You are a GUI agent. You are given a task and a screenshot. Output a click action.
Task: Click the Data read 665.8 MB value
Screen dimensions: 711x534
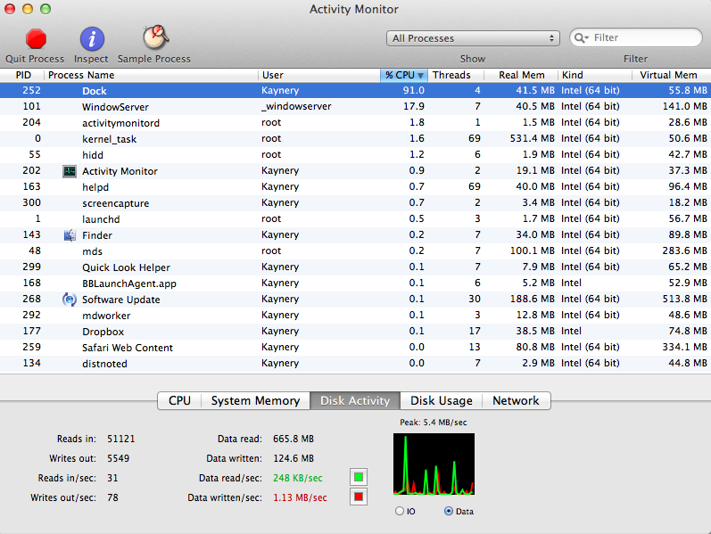point(293,439)
